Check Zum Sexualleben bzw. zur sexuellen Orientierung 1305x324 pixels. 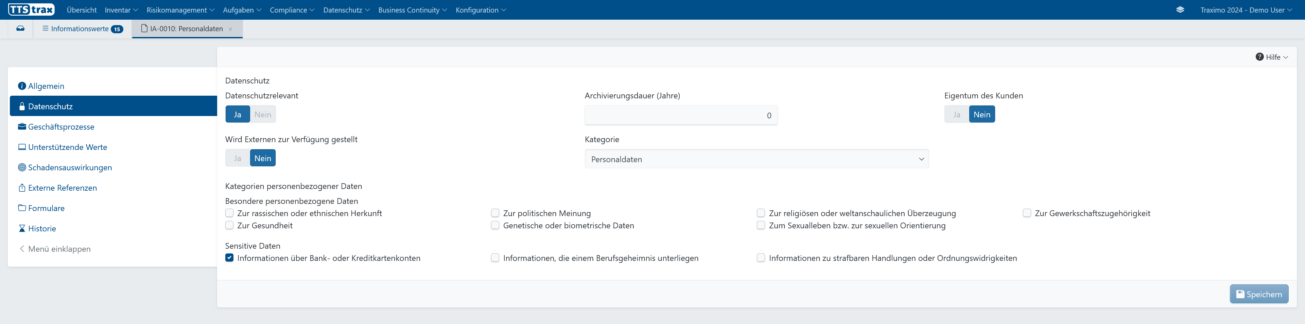[x=761, y=225]
